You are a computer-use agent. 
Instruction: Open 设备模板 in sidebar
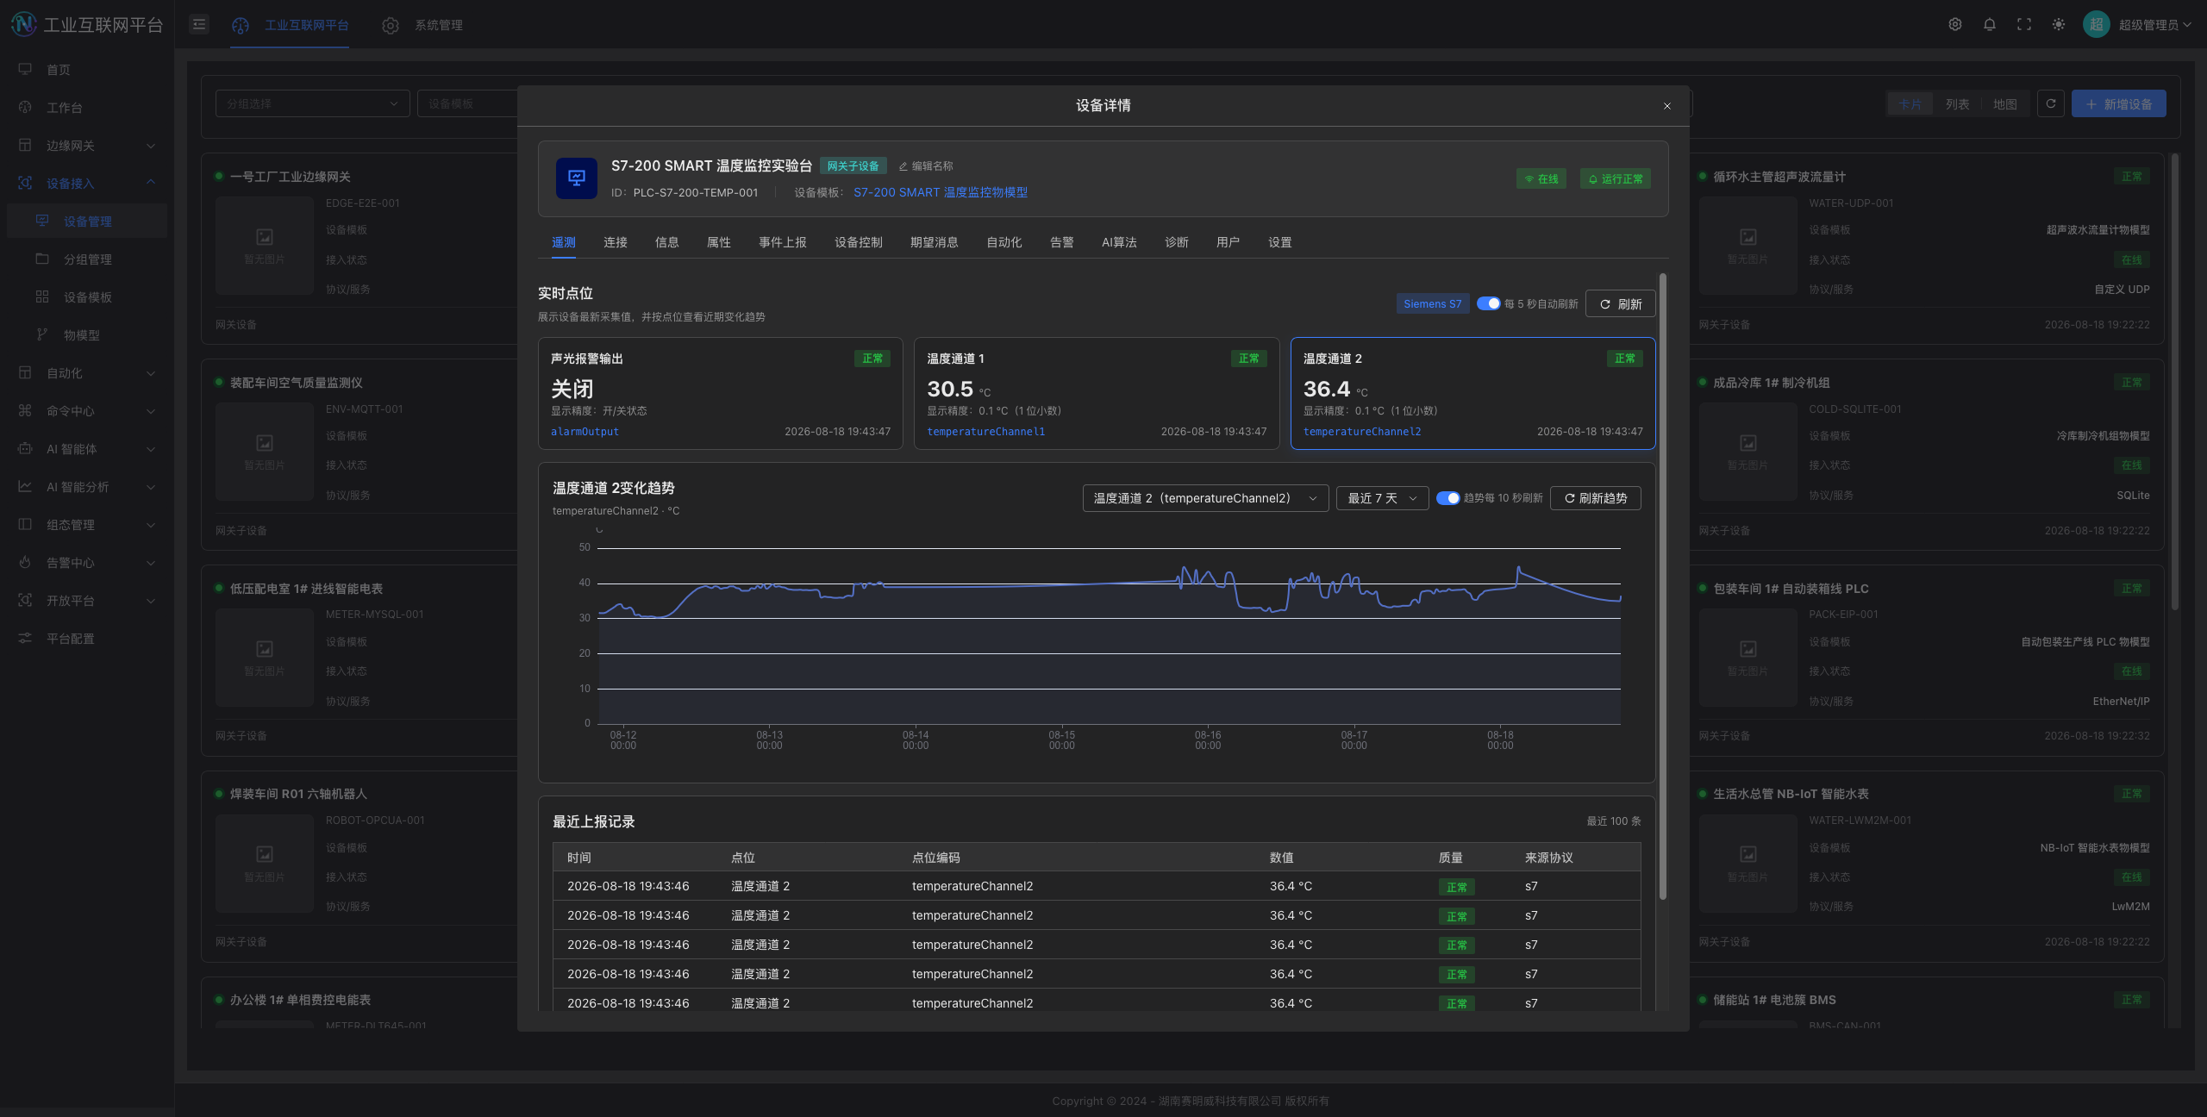point(86,297)
